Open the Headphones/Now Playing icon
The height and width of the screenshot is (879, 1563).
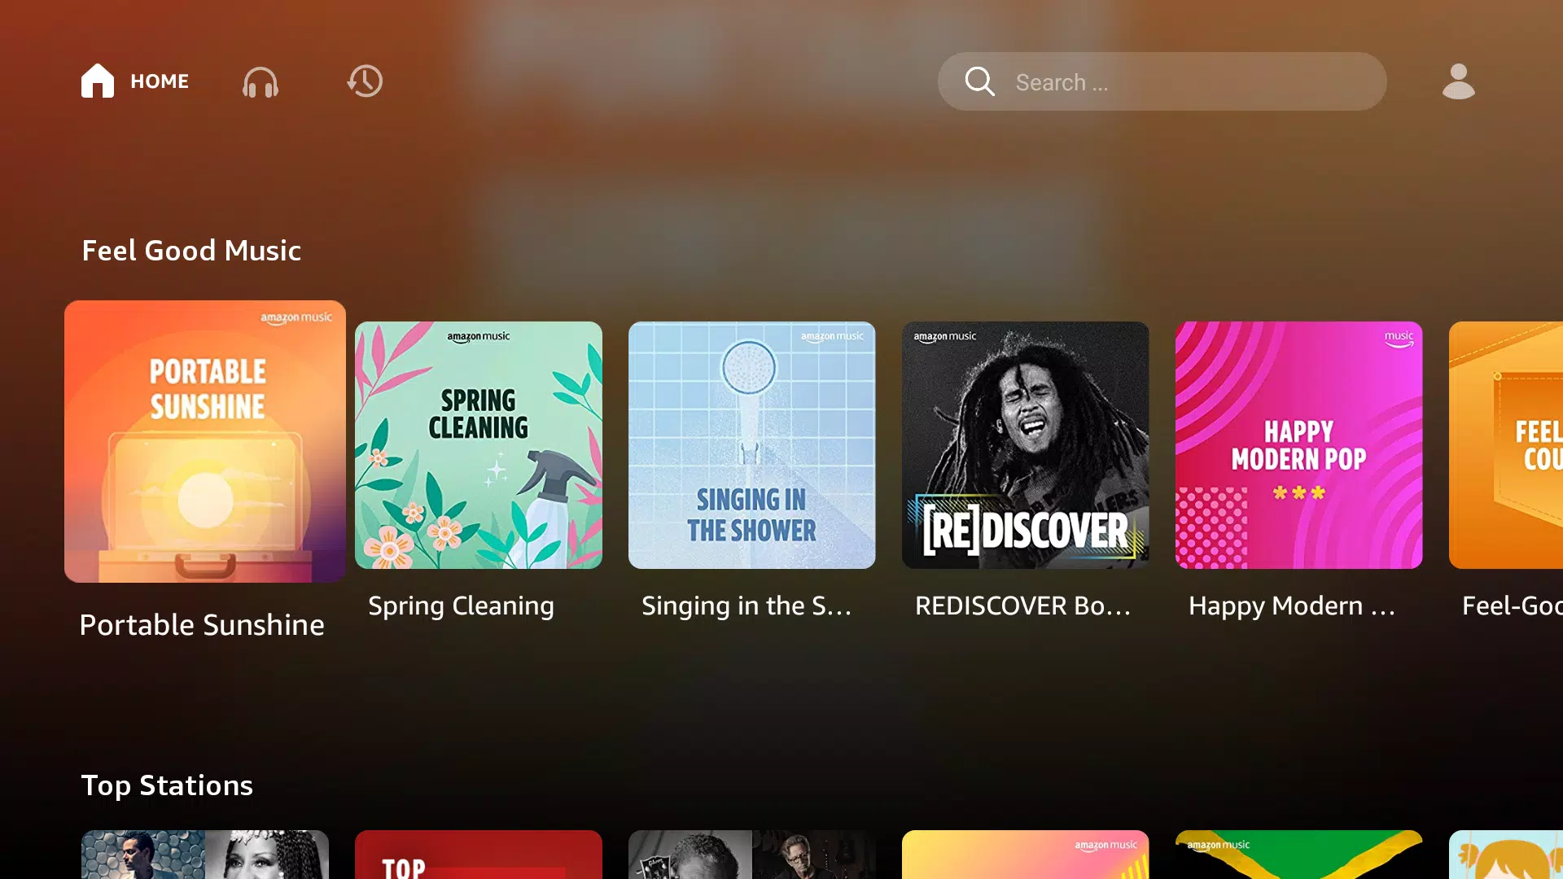pyautogui.click(x=260, y=81)
